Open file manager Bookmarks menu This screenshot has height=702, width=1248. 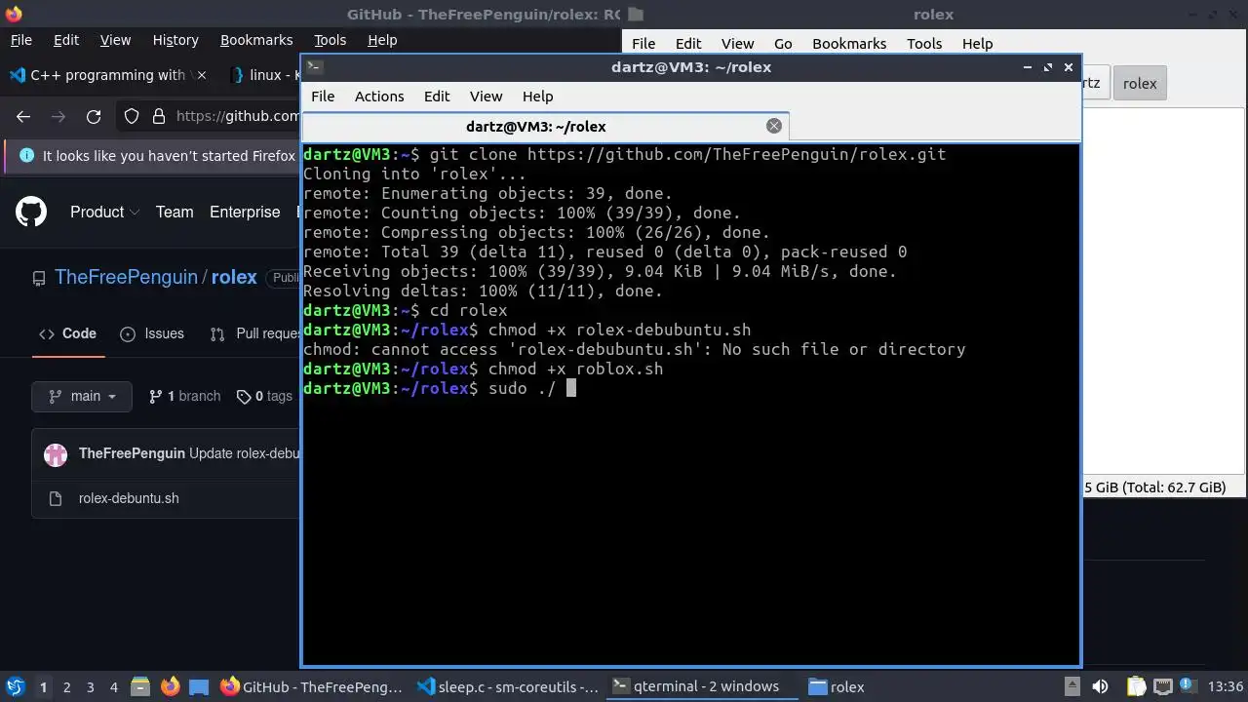coord(849,43)
